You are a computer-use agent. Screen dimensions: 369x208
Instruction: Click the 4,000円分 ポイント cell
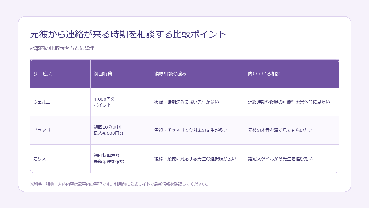pyautogui.click(x=121, y=102)
